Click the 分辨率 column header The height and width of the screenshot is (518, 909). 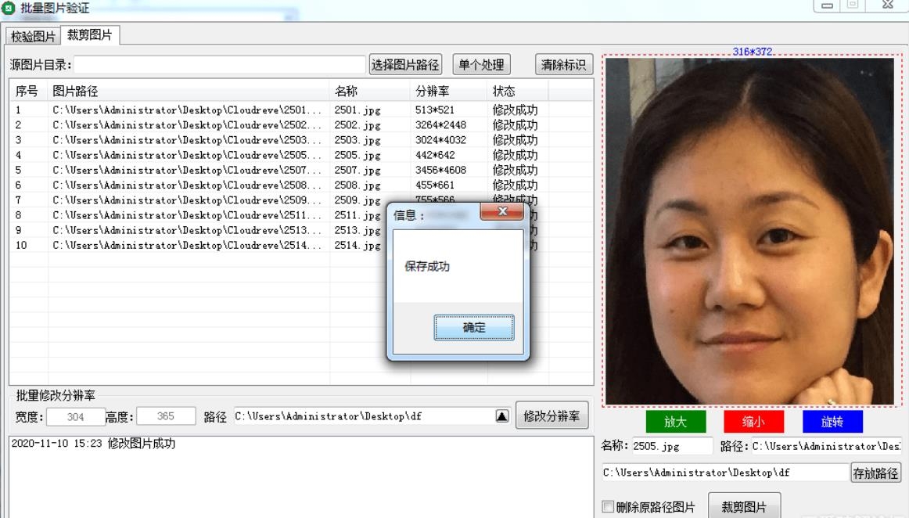(x=447, y=92)
